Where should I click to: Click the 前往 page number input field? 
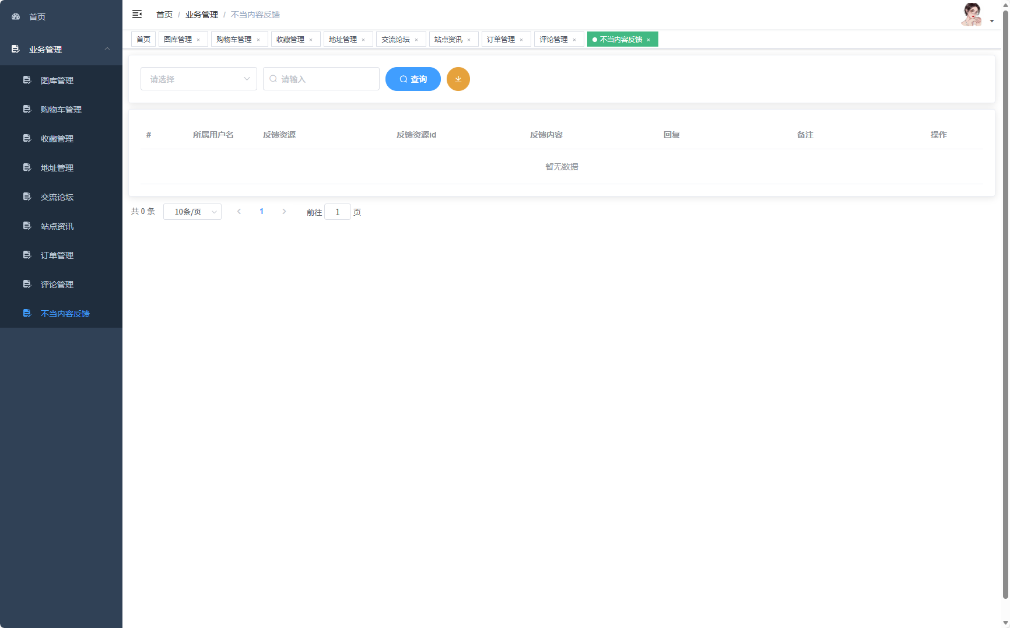click(338, 212)
